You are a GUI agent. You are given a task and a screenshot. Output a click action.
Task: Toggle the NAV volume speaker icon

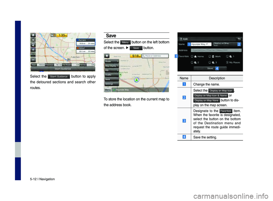pos(33,45)
